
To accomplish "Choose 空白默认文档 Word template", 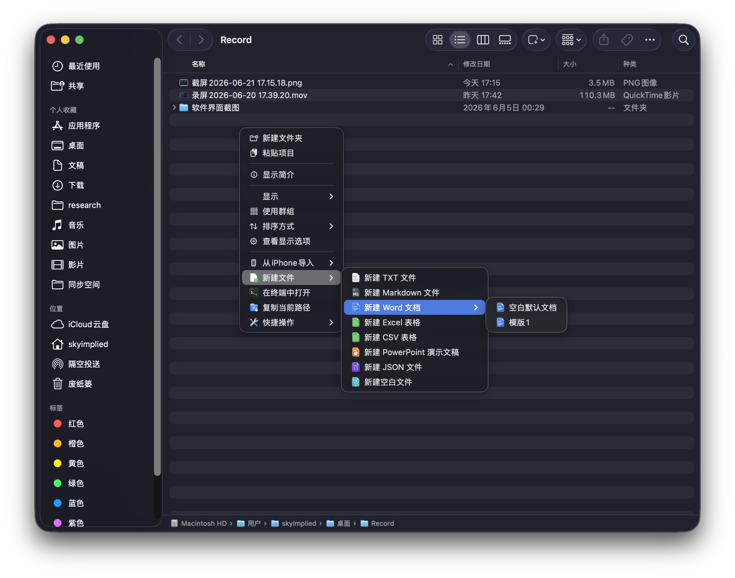I will [x=526, y=307].
